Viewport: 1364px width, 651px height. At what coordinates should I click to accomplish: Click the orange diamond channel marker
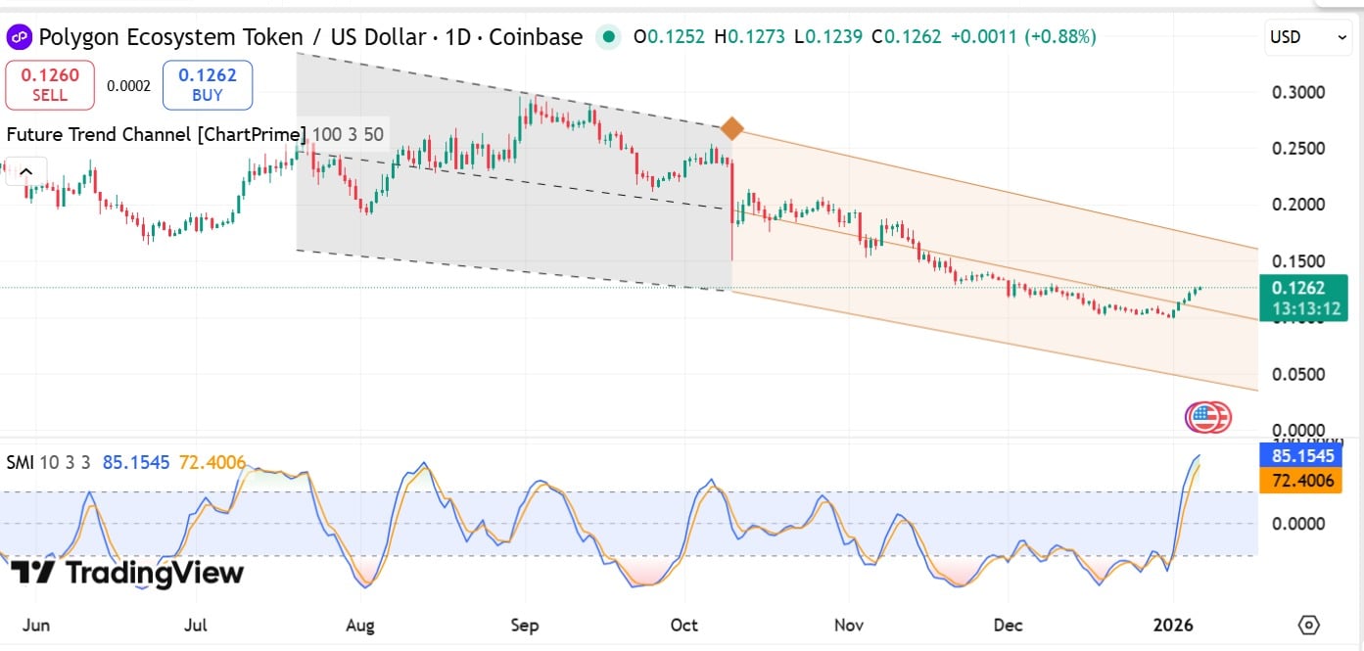[731, 128]
